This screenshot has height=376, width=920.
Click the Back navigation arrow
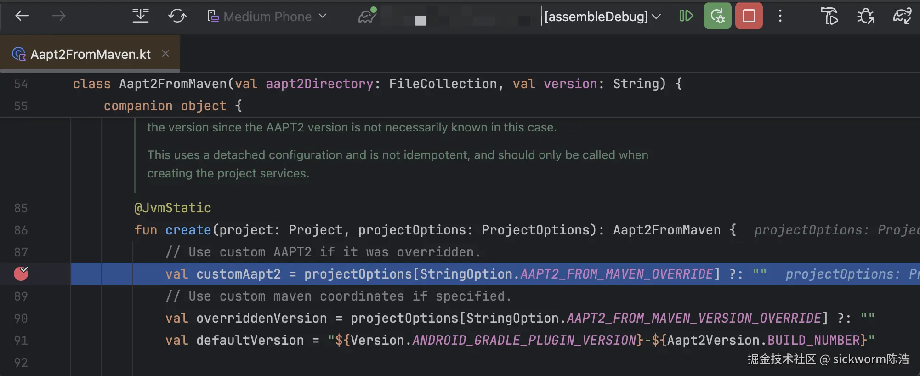(22, 17)
